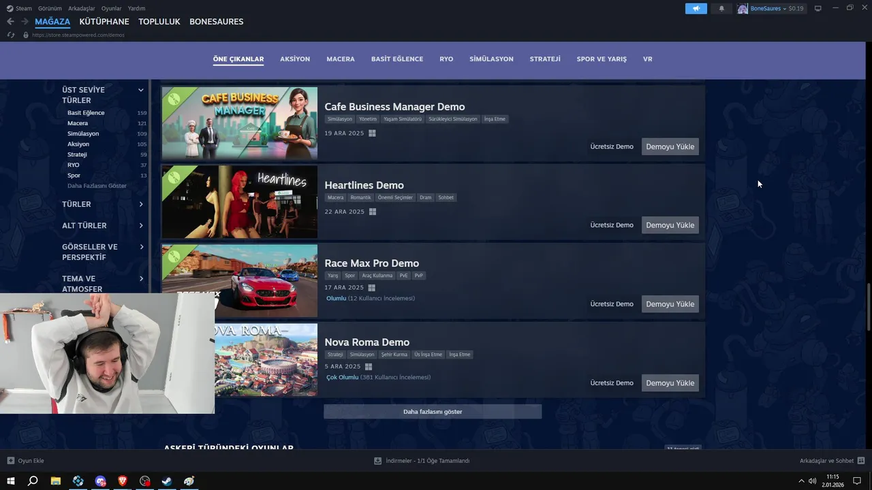Open the notifications bell
This screenshot has width=872, height=490.
pyautogui.click(x=721, y=9)
